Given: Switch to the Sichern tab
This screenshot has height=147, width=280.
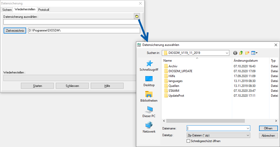Looking at the screenshot, I should pyautogui.click(x=7, y=10).
